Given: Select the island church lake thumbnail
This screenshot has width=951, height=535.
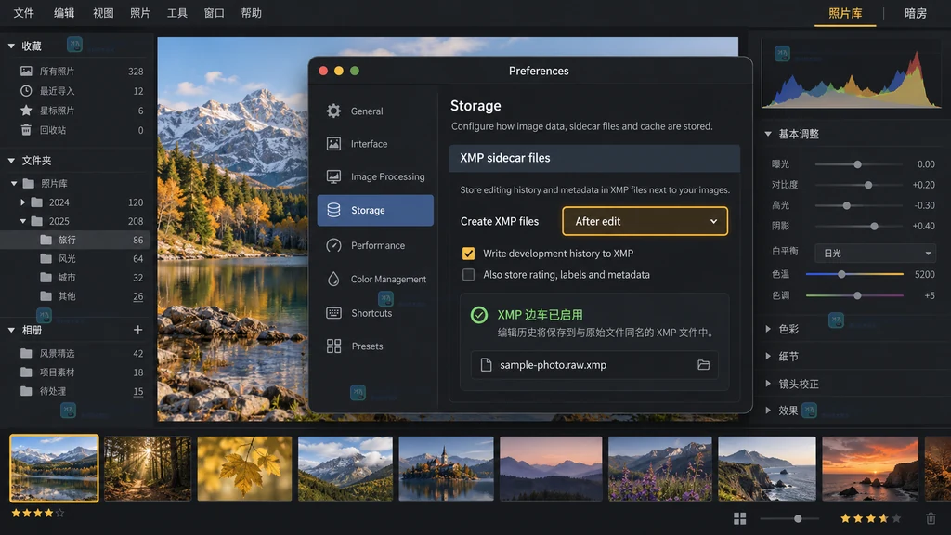Looking at the screenshot, I should (446, 468).
